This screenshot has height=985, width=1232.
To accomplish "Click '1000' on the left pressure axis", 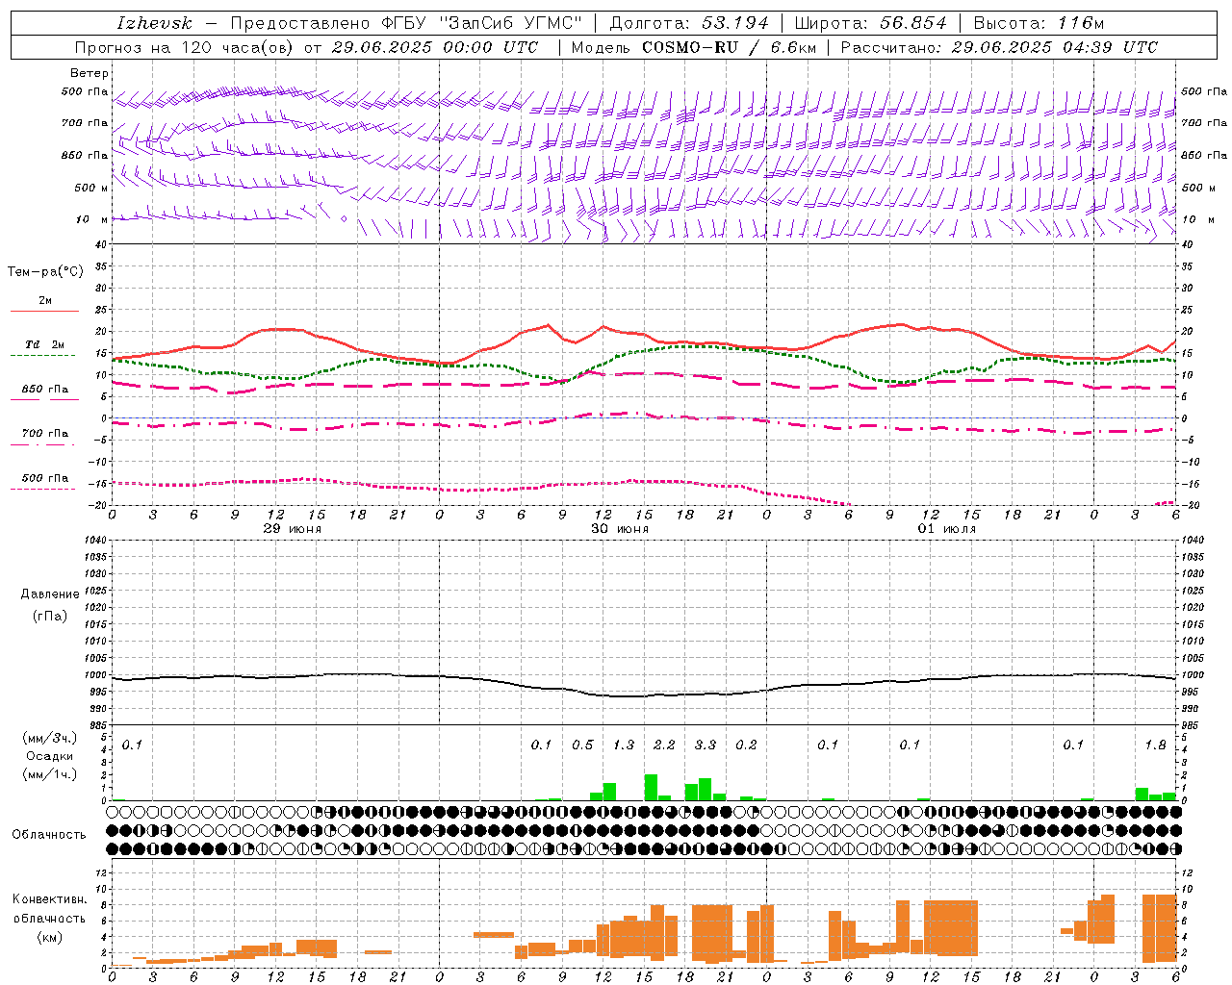I will 95,675.
